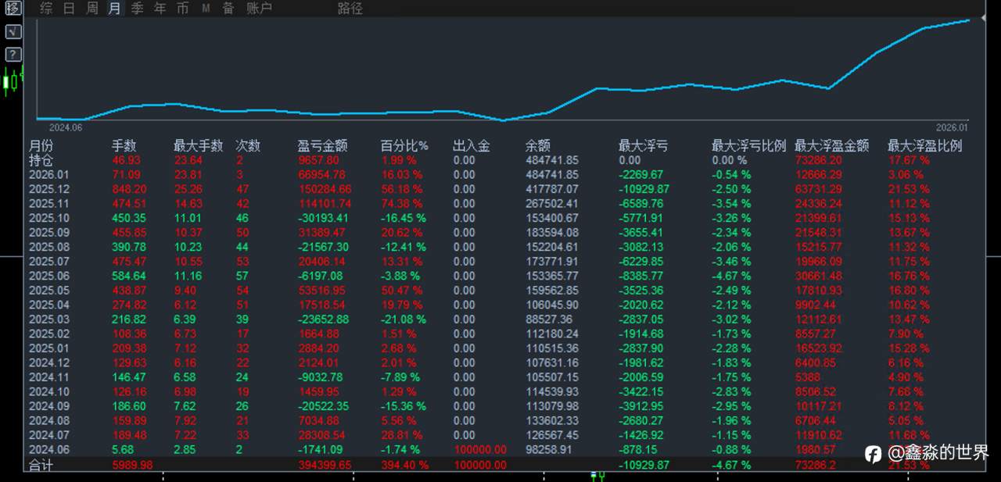Open the 年 yearly tab
Viewport: 1001px width, 482px height.
pyautogui.click(x=160, y=9)
